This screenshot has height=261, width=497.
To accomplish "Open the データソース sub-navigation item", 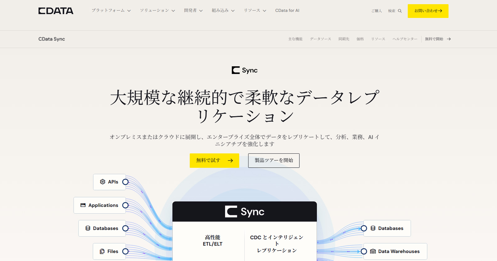I will pos(321,39).
